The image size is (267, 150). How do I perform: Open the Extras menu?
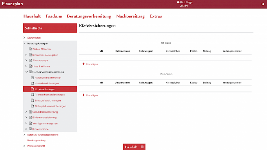click(x=156, y=16)
